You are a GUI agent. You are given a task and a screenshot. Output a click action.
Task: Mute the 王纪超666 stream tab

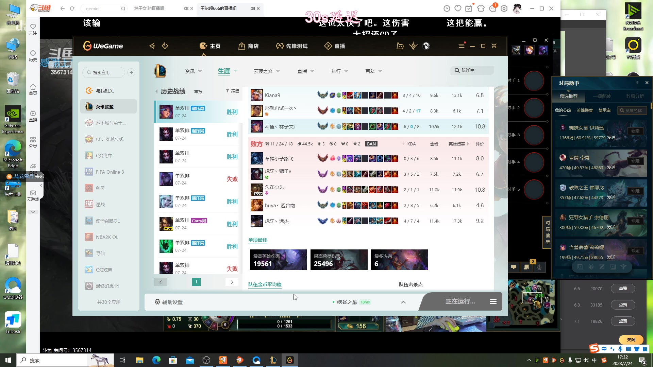point(252,8)
